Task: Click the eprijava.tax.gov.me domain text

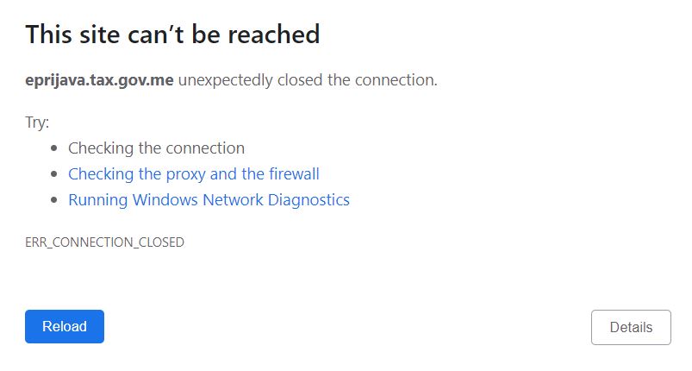Action: pyautogui.click(x=99, y=81)
